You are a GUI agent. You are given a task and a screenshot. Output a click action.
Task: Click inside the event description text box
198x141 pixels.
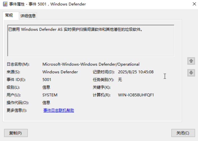point(91,41)
